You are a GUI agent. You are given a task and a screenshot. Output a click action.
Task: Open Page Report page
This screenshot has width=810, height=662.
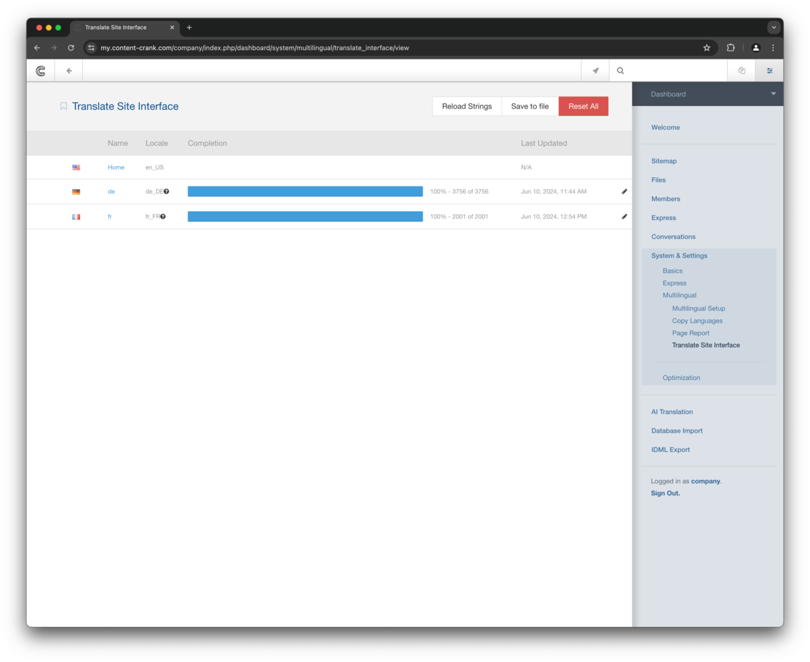(x=691, y=333)
